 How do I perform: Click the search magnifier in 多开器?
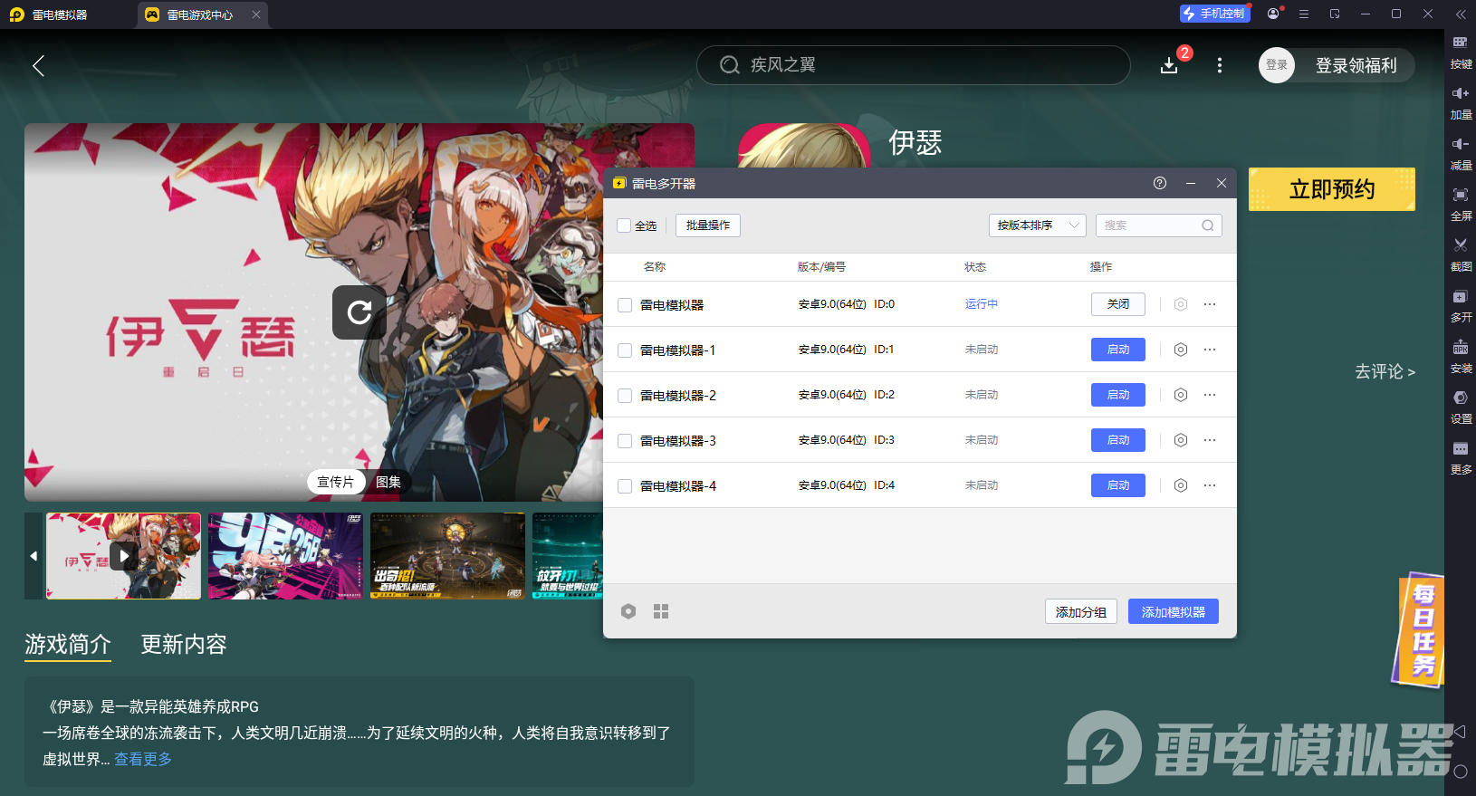(1208, 225)
